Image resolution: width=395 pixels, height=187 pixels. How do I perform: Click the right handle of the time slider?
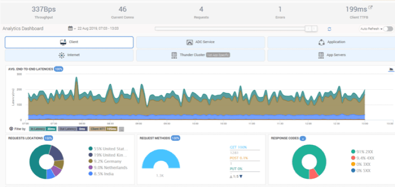point(315,29)
